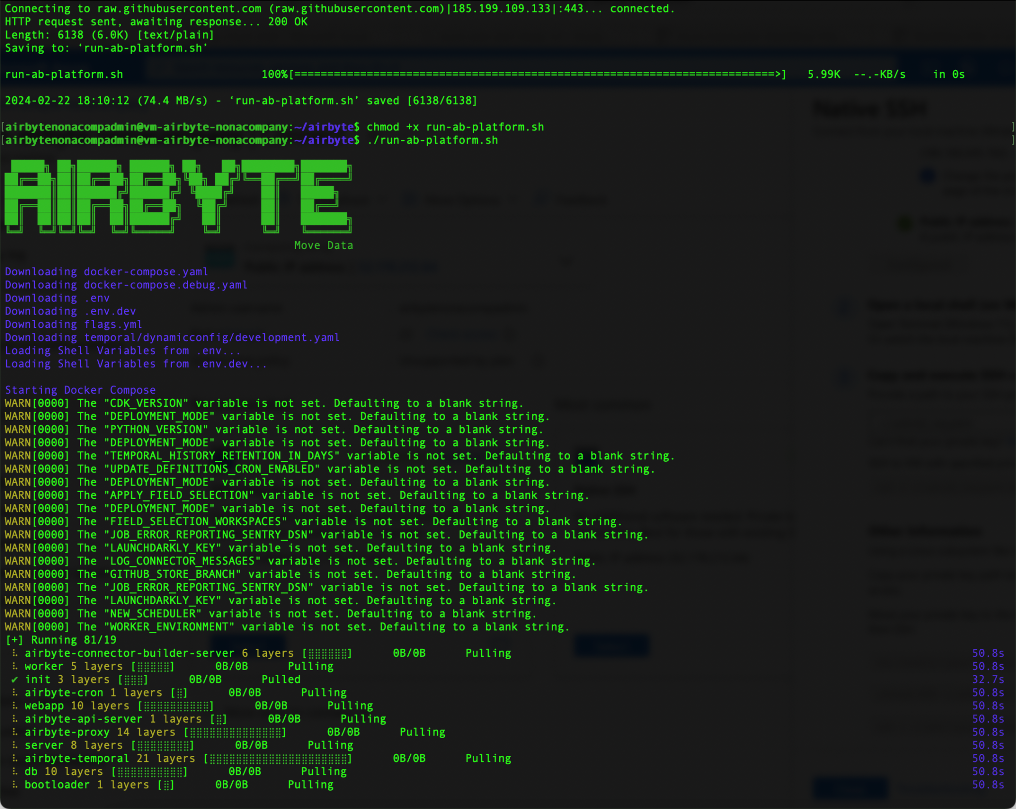Click the chmod +x command line
The width and height of the screenshot is (1016, 809).
(455, 127)
